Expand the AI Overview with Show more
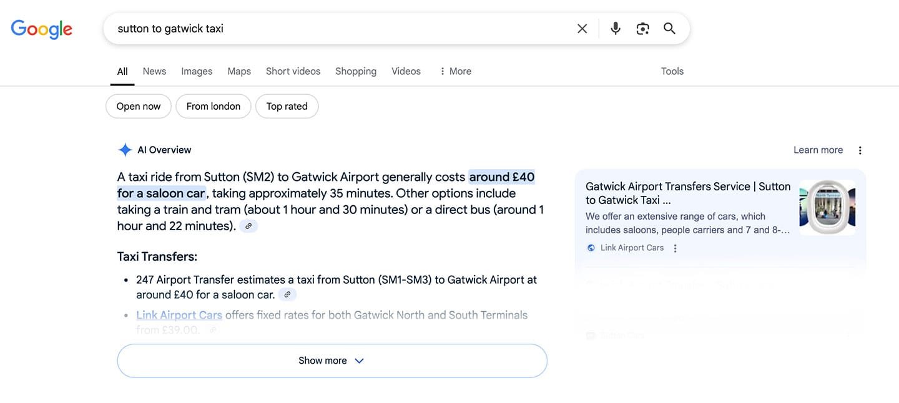Image resolution: width=899 pixels, height=403 pixels. [332, 361]
